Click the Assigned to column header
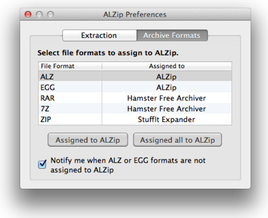This screenshot has width=268, height=218. click(167, 66)
